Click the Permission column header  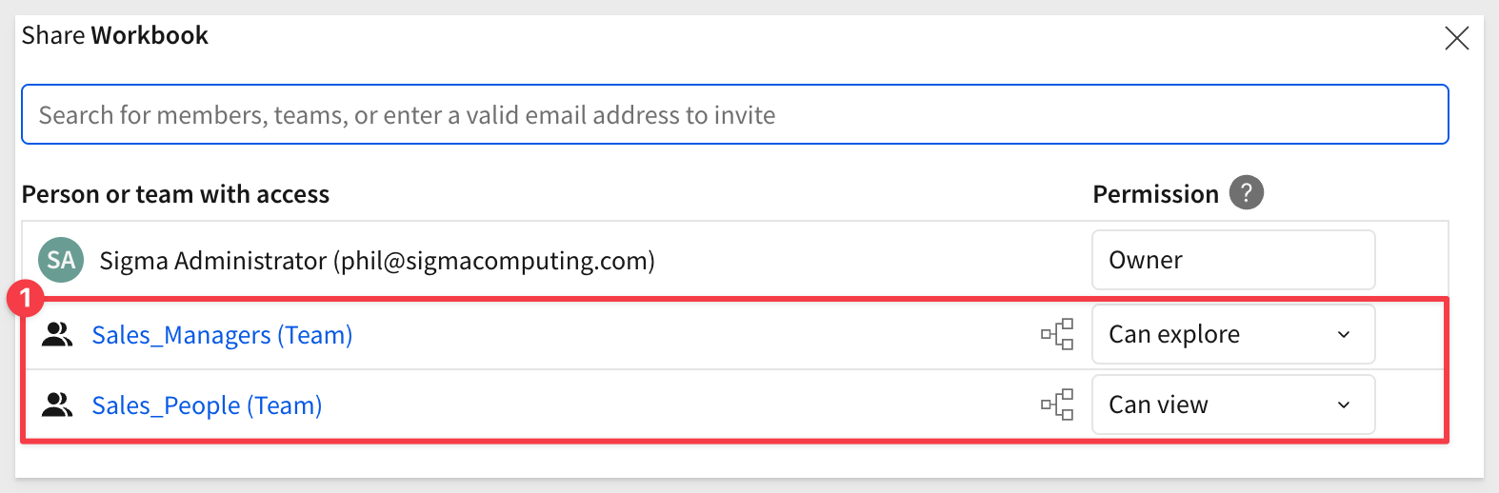click(x=1155, y=194)
